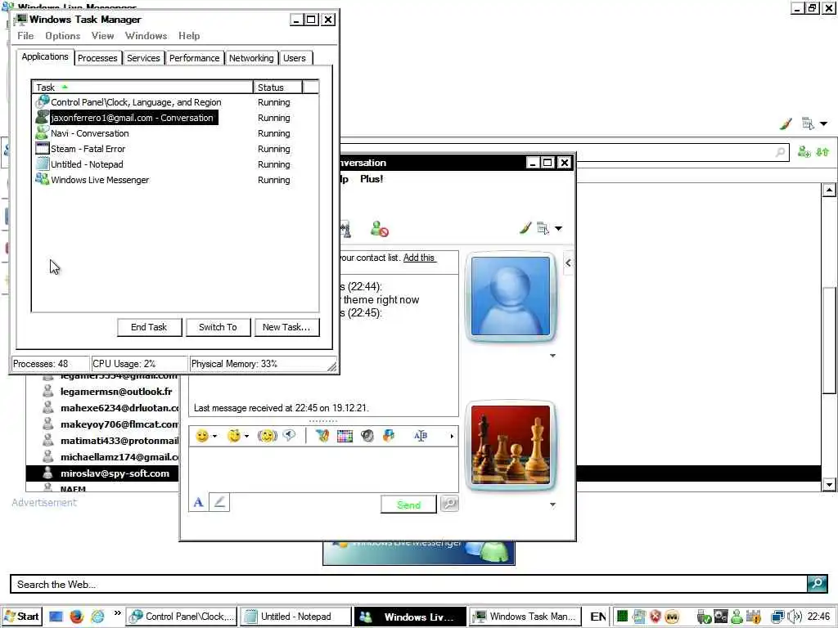Click the New Task... button
Image resolution: width=838 pixels, height=628 pixels.
click(x=287, y=327)
